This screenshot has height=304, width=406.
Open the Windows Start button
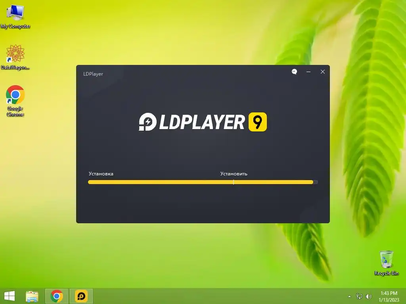click(10, 296)
